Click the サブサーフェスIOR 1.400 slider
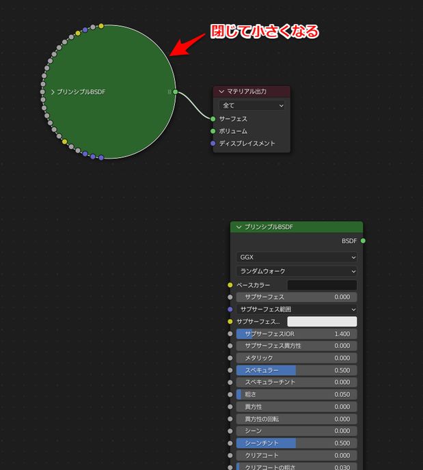This screenshot has height=470, width=423. pyautogui.click(x=297, y=333)
